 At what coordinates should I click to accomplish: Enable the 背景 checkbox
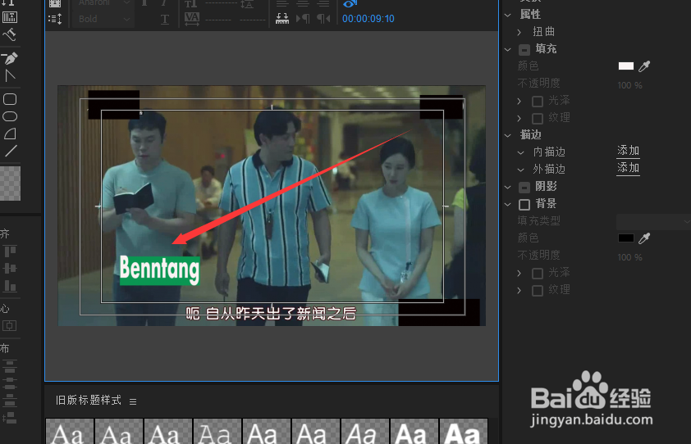(524, 205)
